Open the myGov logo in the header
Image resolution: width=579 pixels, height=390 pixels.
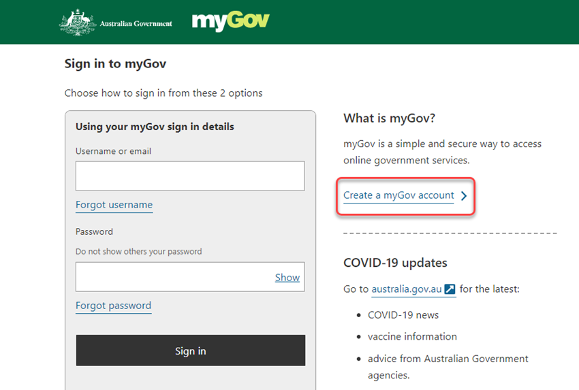(x=231, y=21)
